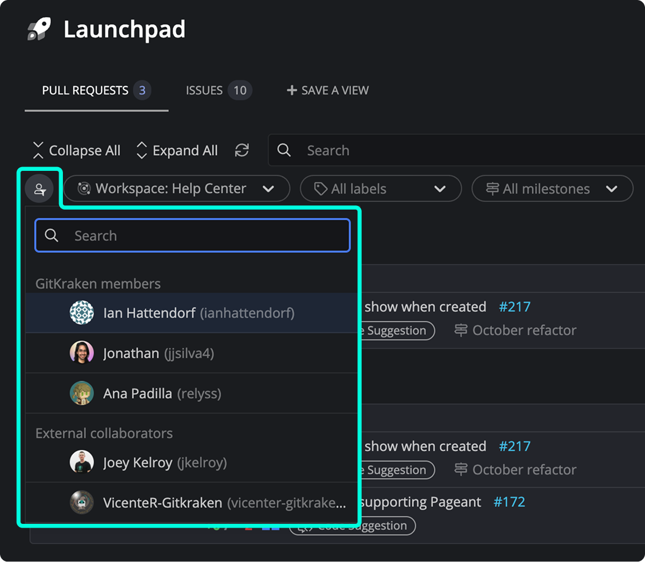
Task: Refresh the pull requests list
Action: pyautogui.click(x=242, y=150)
